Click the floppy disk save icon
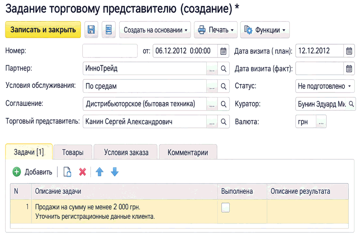The height and width of the screenshot is (239, 359). coord(91,30)
